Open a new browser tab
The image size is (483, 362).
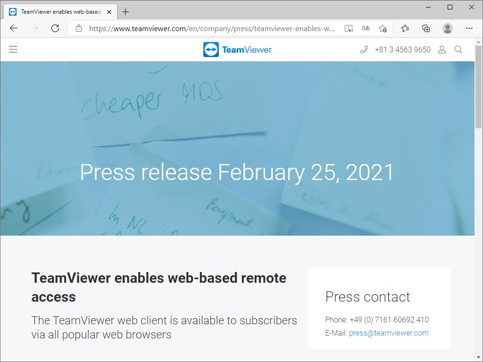125,11
